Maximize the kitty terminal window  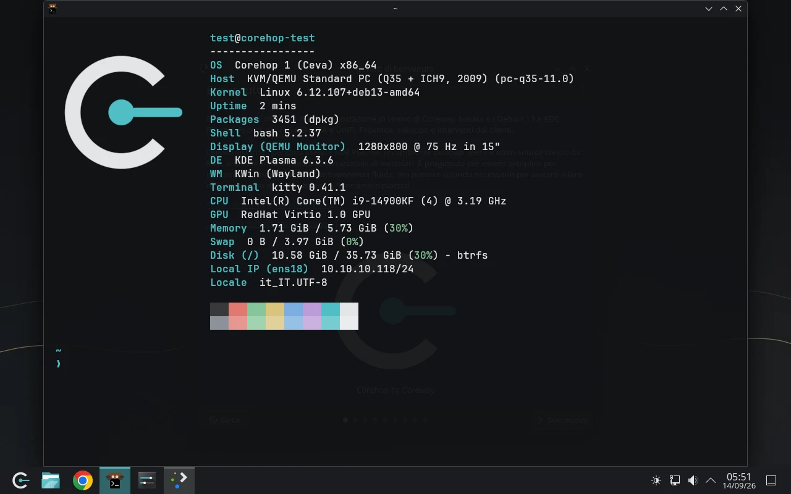724,9
